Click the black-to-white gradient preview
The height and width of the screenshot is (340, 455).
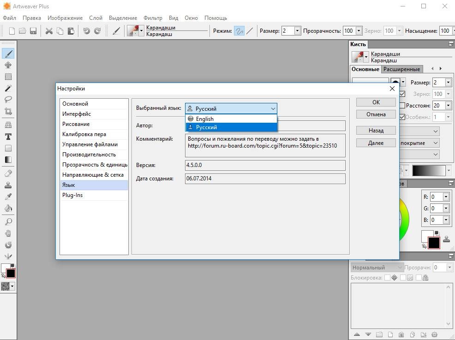(429, 171)
